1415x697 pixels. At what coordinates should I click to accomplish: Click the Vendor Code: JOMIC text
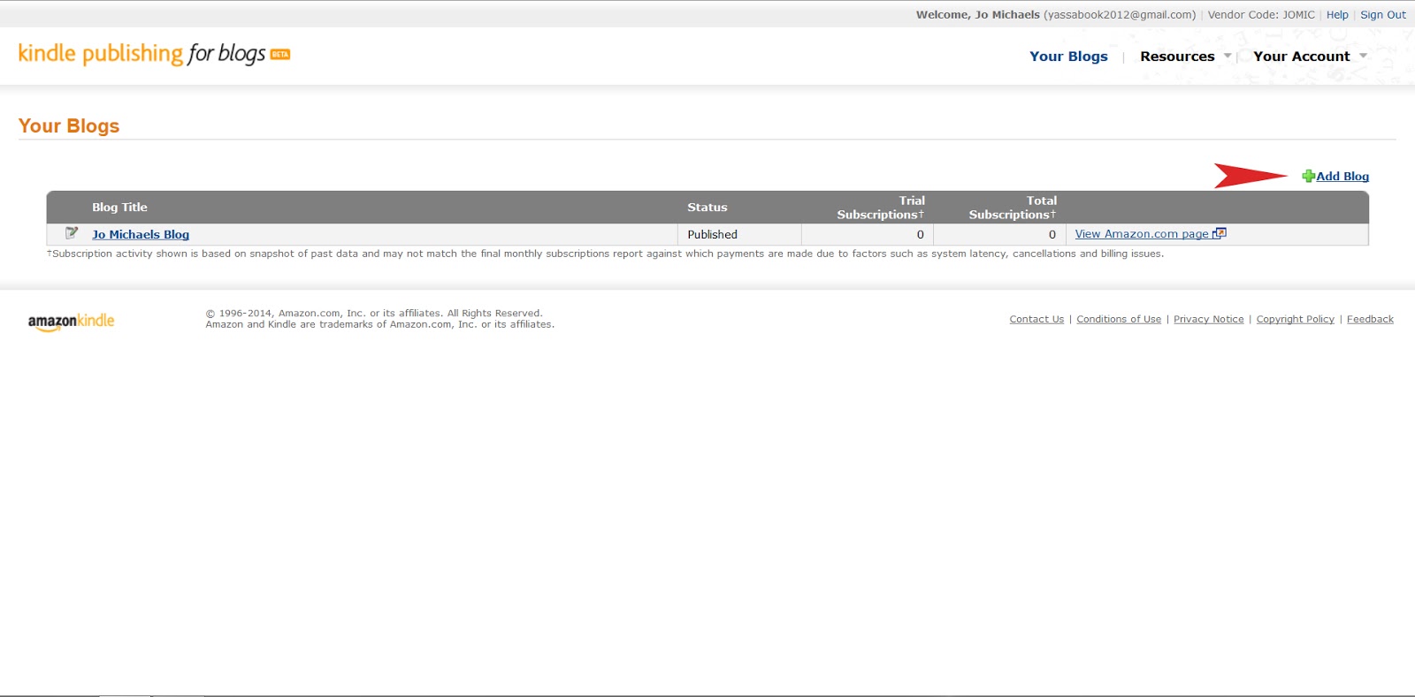(1261, 15)
